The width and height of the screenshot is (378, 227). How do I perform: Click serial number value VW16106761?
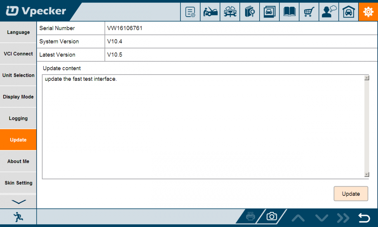[125, 28]
